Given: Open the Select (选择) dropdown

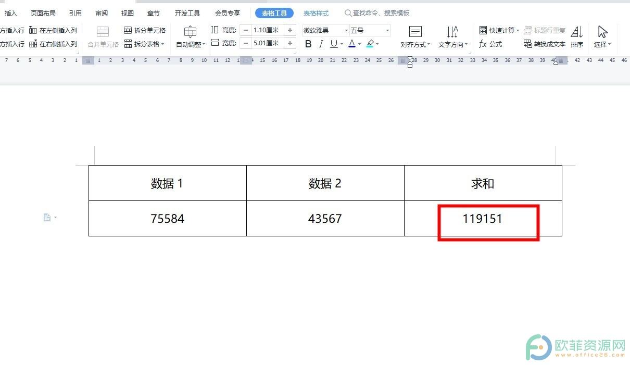Looking at the screenshot, I should (602, 37).
